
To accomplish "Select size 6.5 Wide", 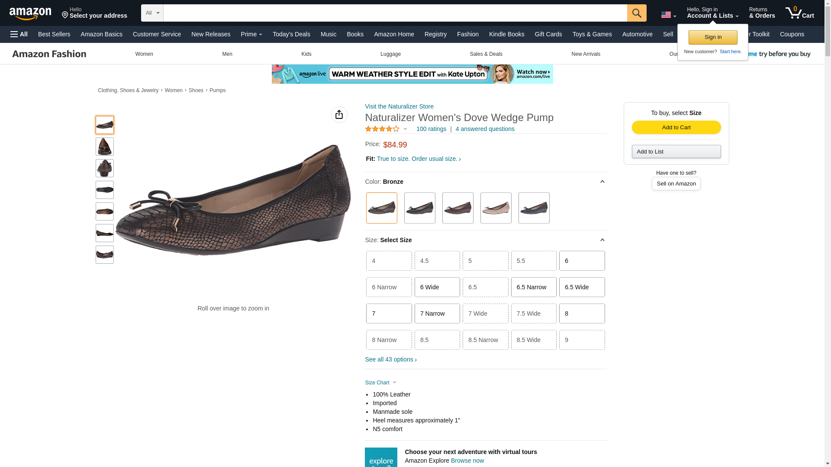I will [581, 287].
